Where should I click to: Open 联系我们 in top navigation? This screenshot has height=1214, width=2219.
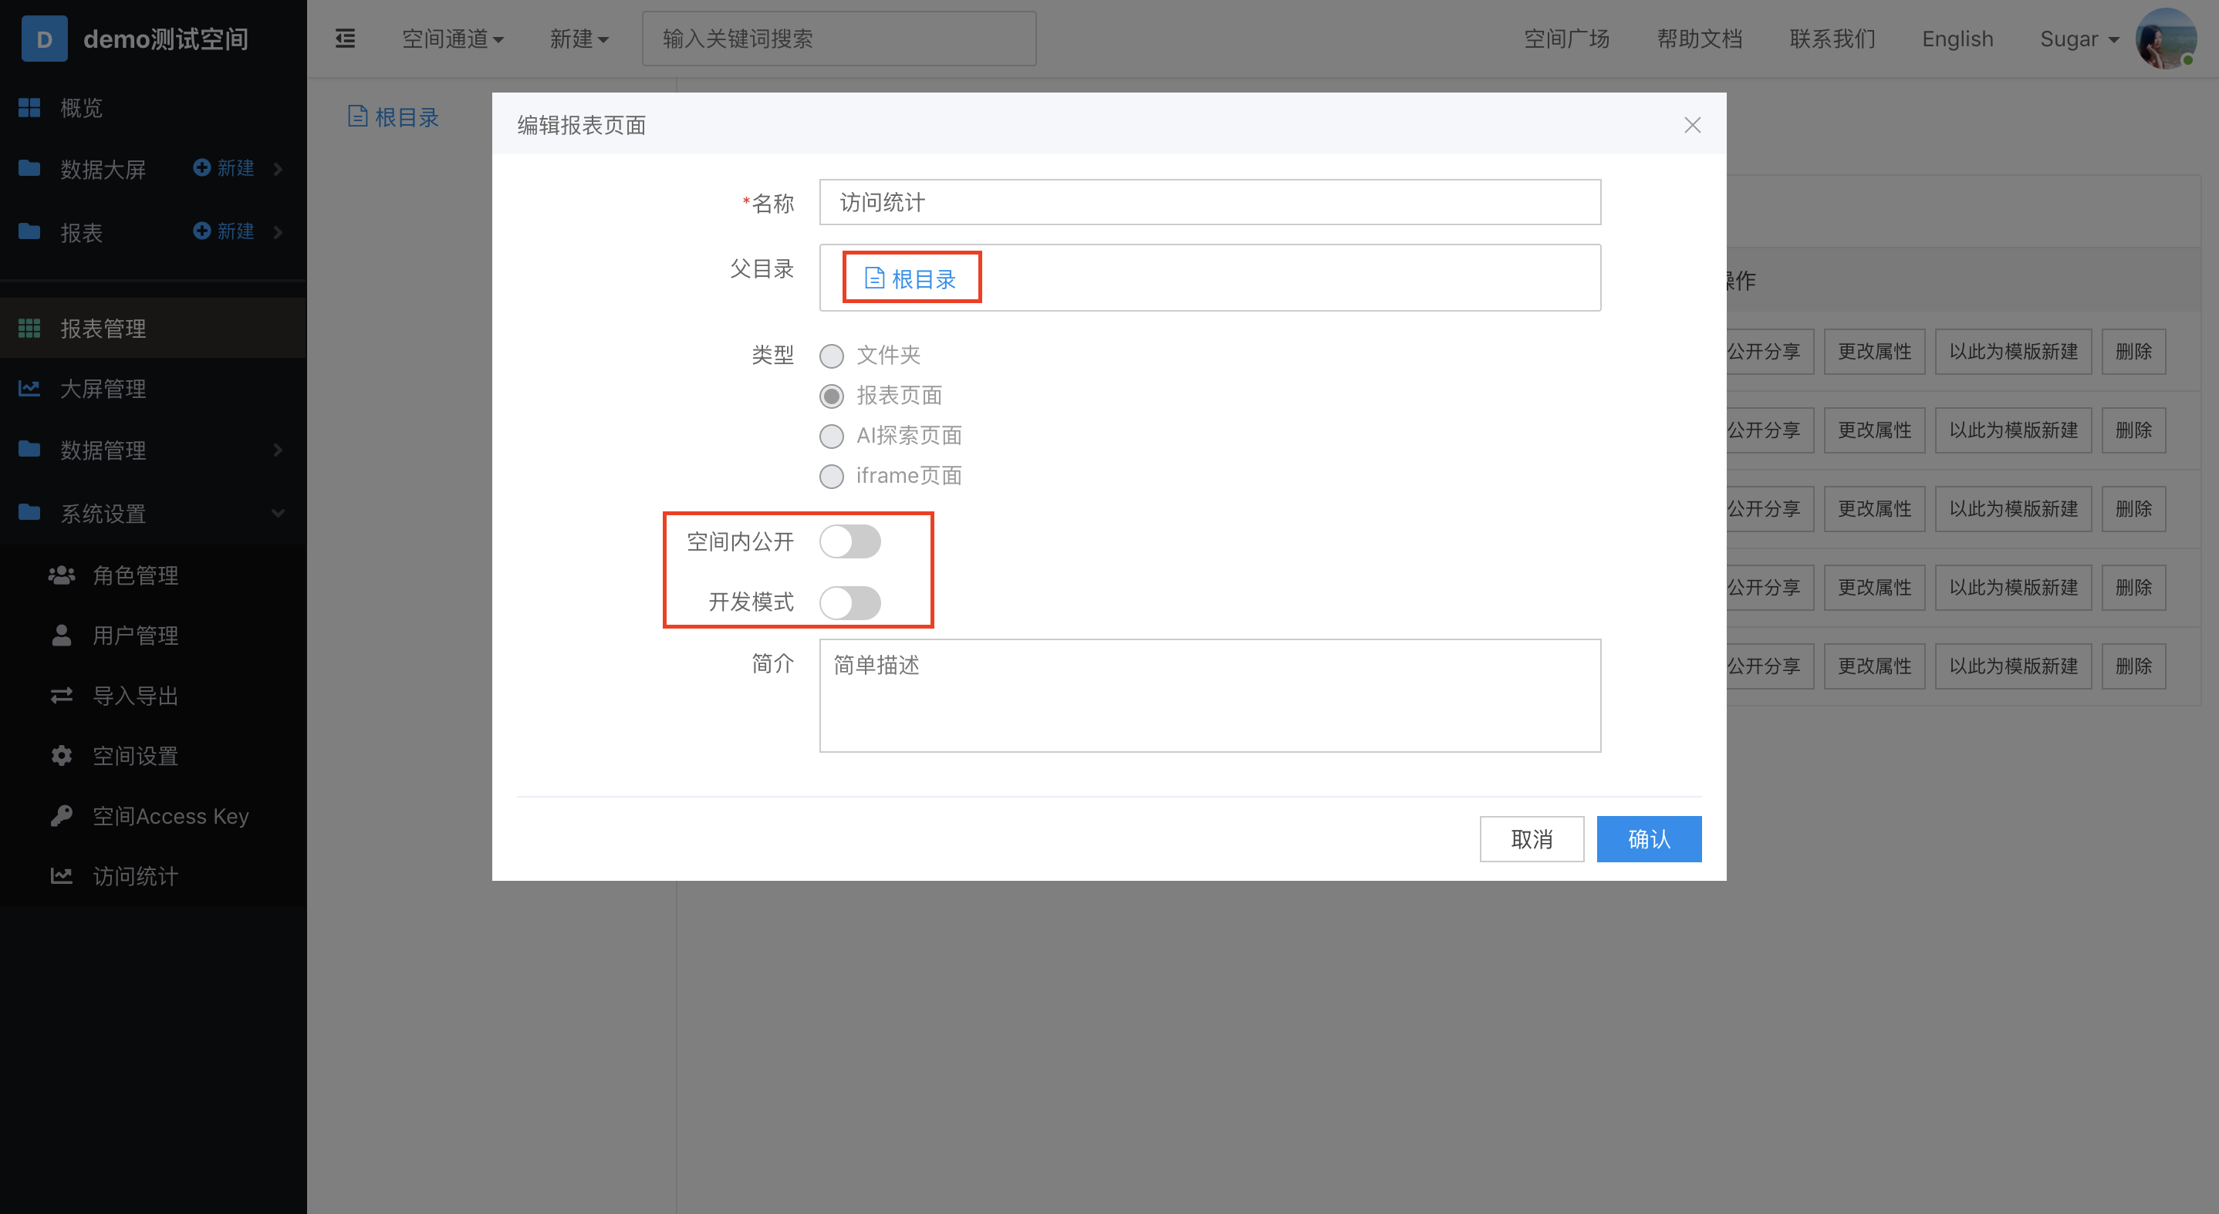click(1832, 39)
